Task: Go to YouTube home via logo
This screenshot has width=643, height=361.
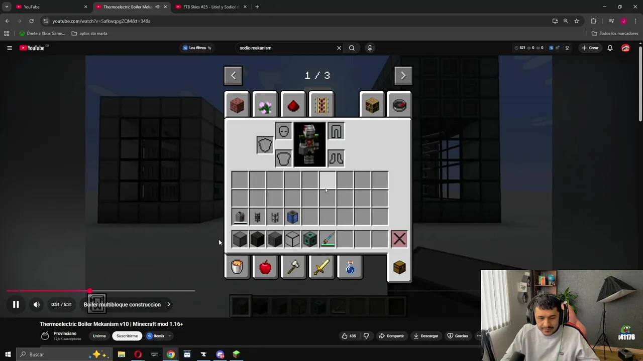Action: click(32, 48)
